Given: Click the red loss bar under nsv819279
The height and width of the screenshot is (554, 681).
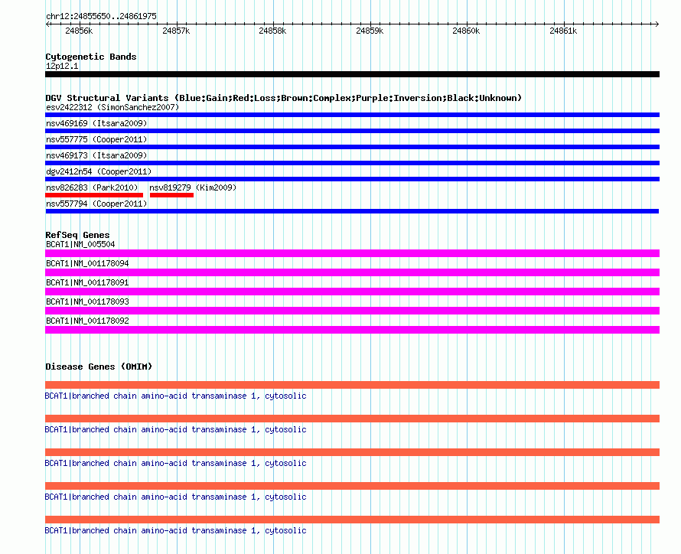Looking at the screenshot, I should point(171,195).
